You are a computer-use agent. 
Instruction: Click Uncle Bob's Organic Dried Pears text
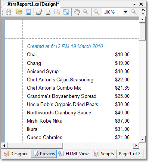coord(62,105)
